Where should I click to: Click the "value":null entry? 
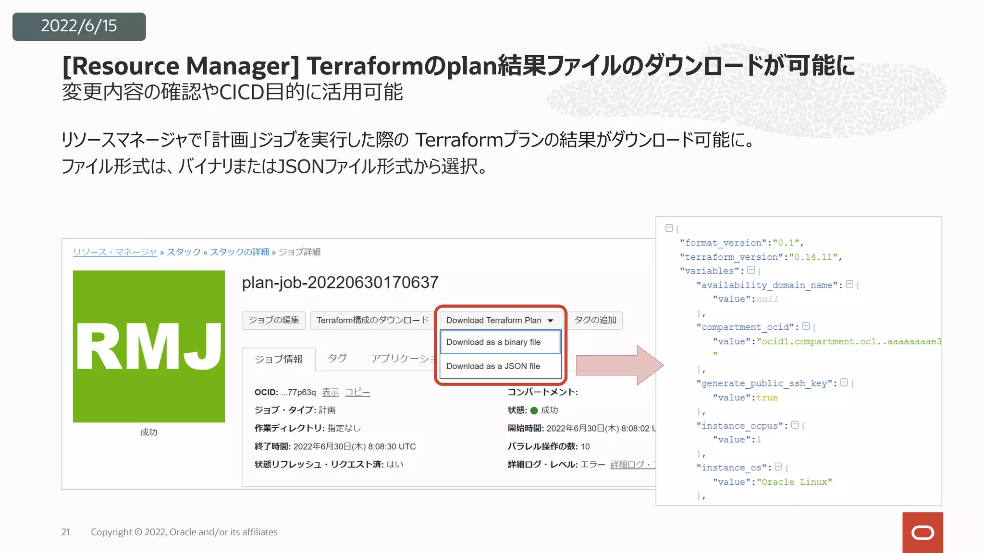point(745,299)
